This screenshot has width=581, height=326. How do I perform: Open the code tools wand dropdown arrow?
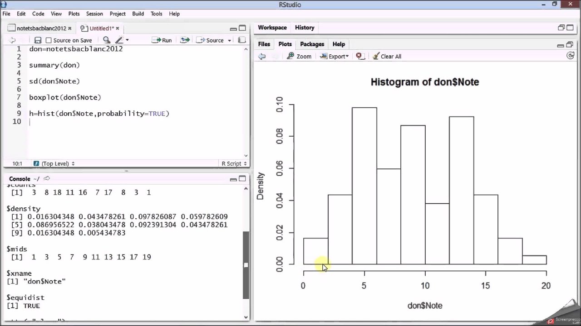[x=127, y=40]
